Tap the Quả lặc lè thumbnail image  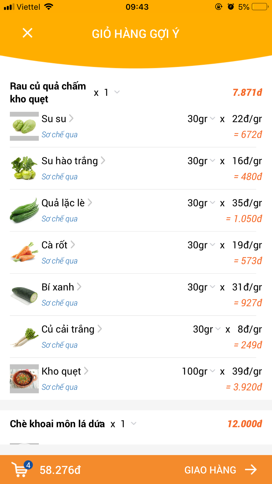[x=24, y=210]
